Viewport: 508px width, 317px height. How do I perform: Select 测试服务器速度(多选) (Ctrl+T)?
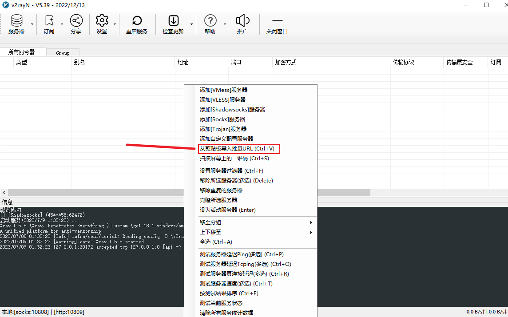[x=250, y=283]
